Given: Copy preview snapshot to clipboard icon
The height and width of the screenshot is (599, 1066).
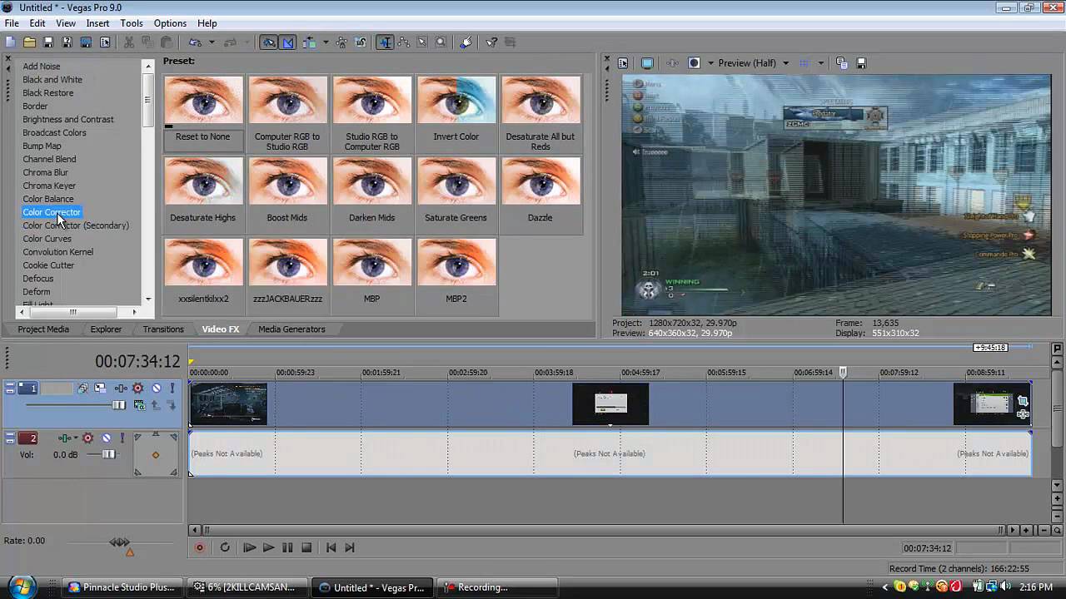Looking at the screenshot, I should 841,63.
